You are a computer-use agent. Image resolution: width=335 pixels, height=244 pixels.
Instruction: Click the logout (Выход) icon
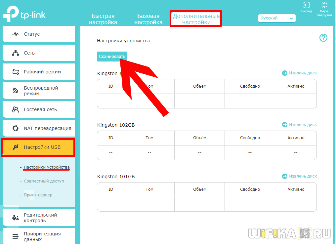pyautogui.click(x=306, y=5)
